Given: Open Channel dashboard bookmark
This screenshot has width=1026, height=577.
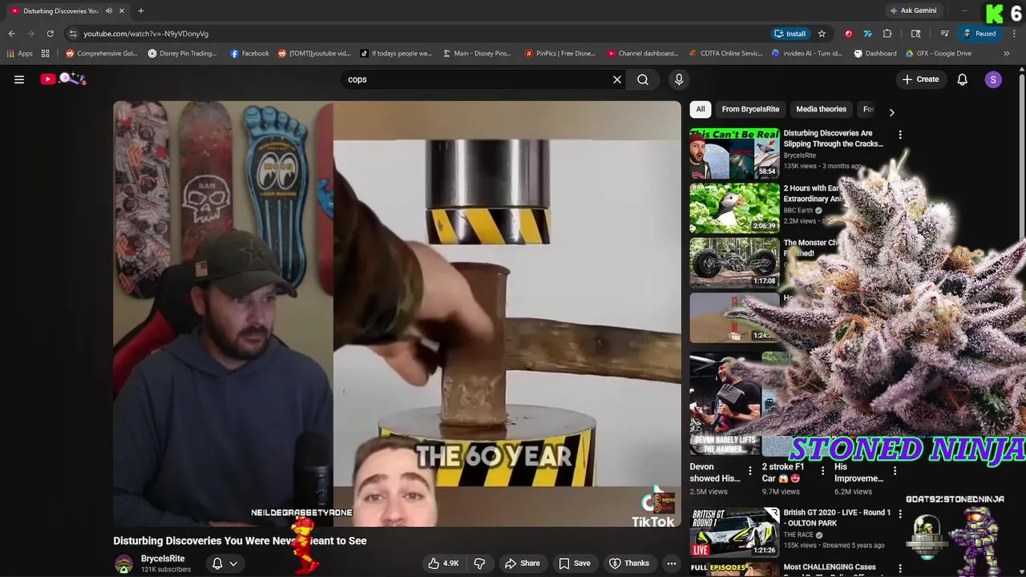Looking at the screenshot, I should pos(643,54).
